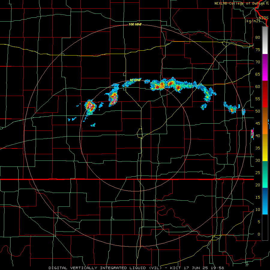Pick the orange-brown segment of the color bar
The image size is (270, 270).
click(265, 121)
